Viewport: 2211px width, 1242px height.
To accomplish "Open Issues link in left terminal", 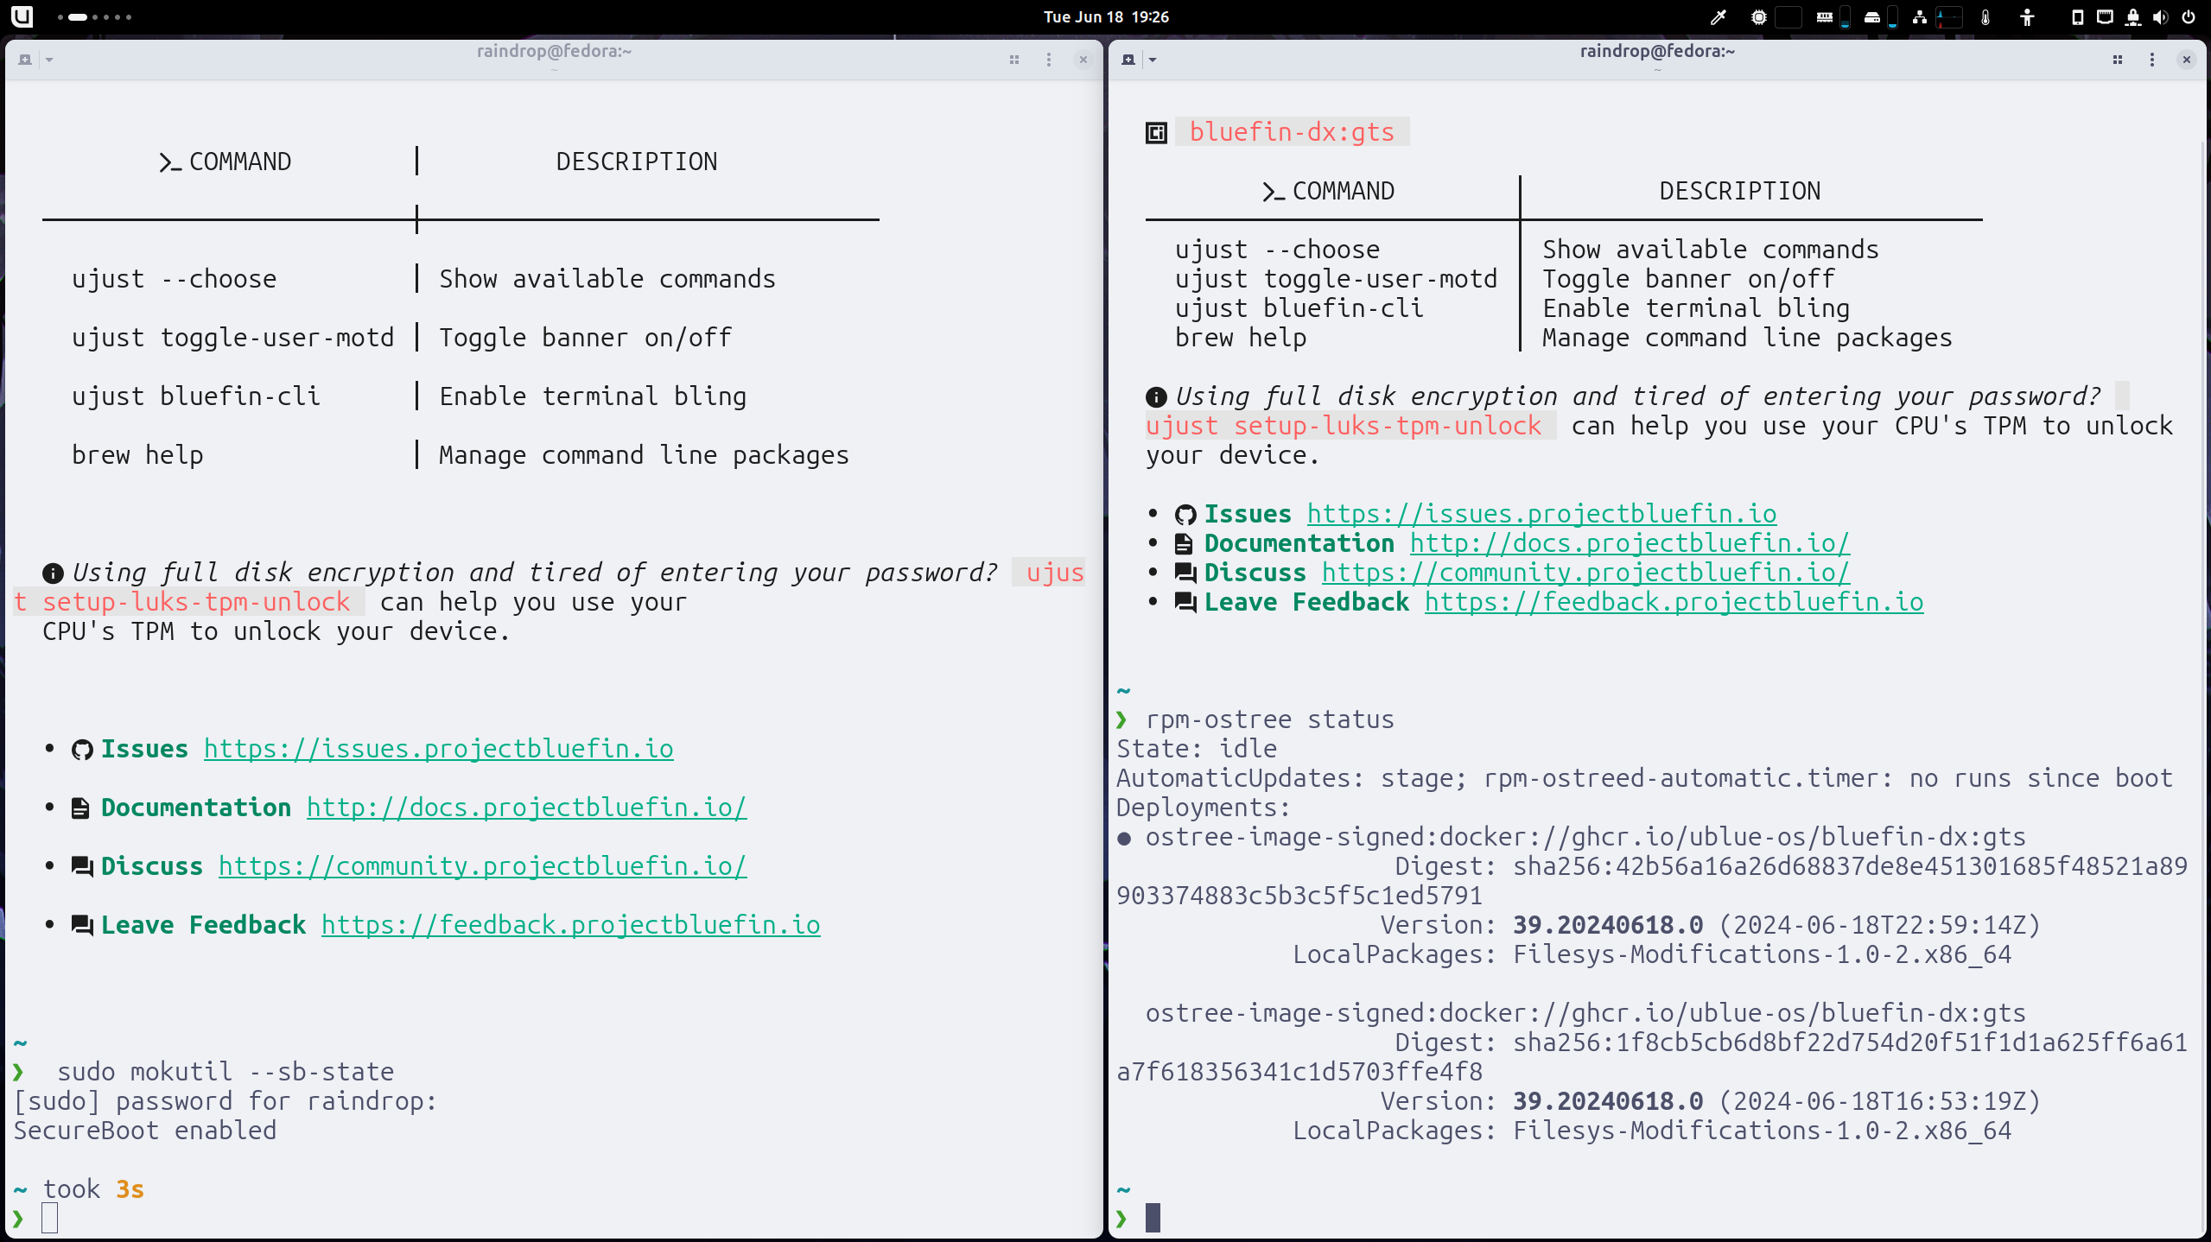I will [x=438, y=749].
